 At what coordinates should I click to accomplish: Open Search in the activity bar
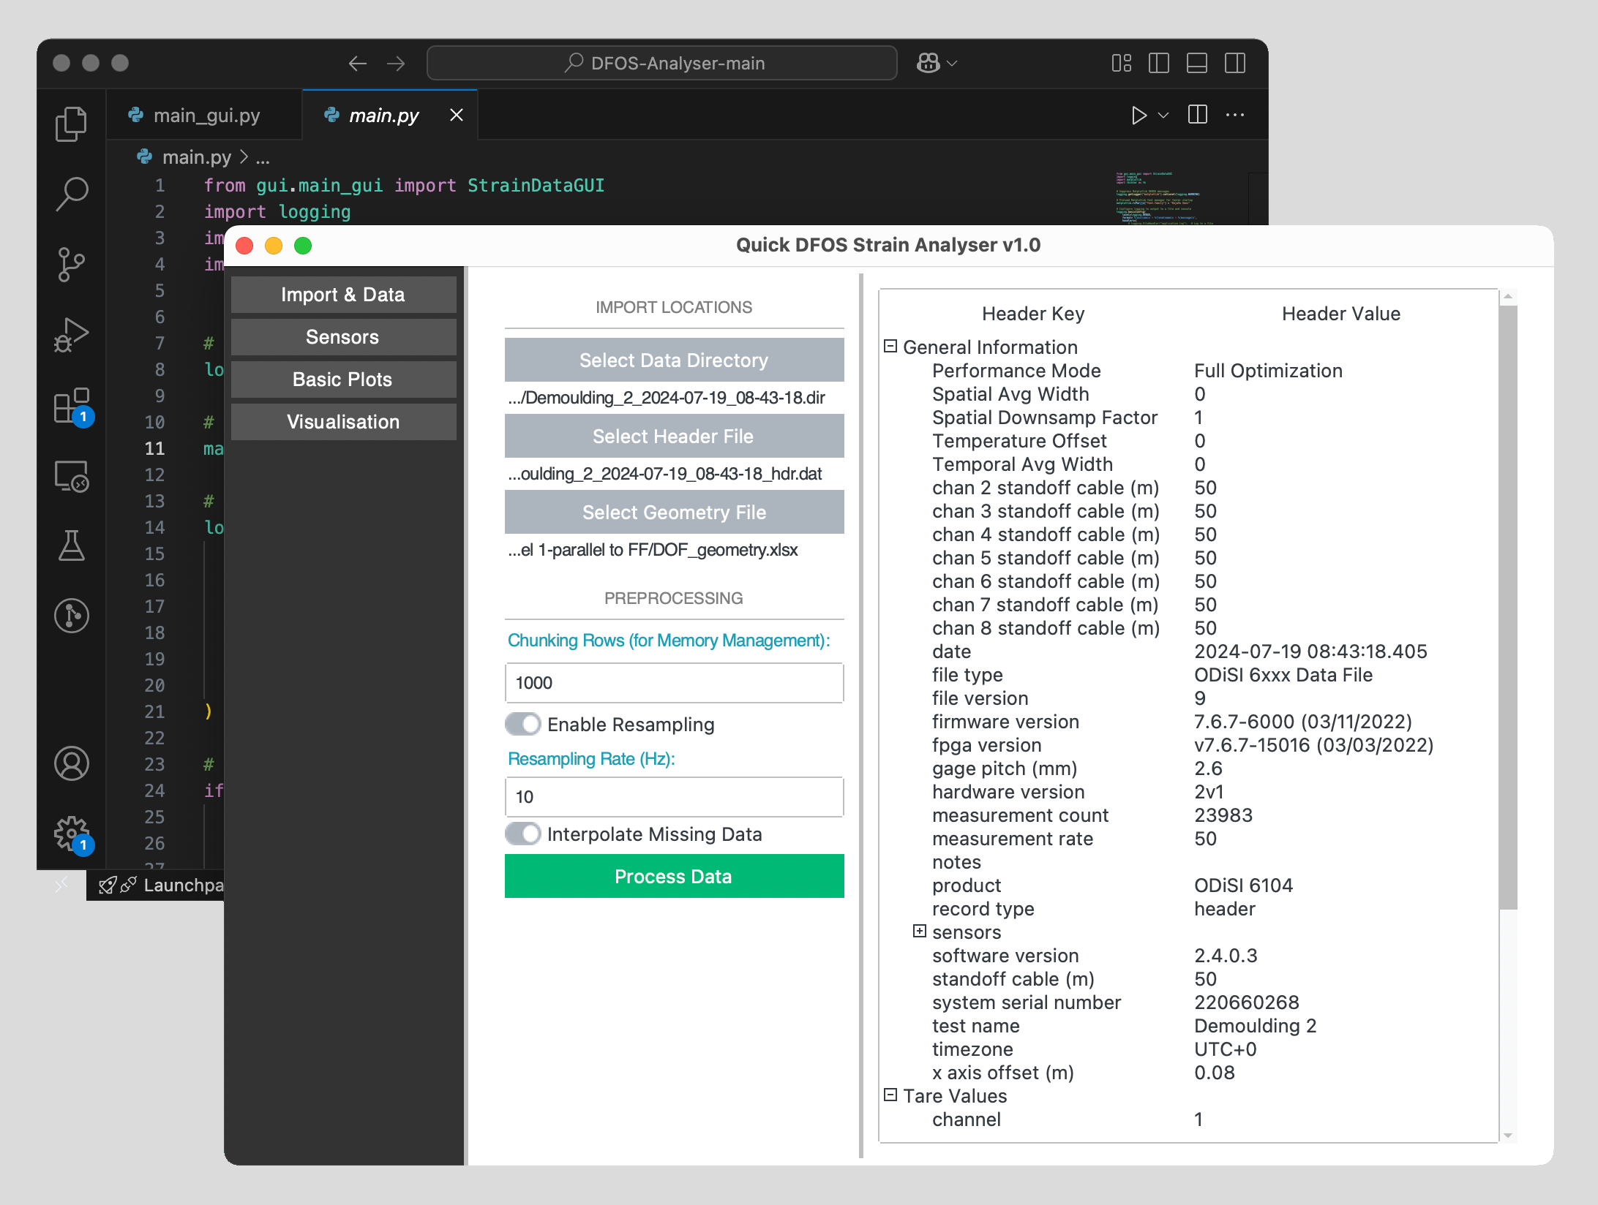pyautogui.click(x=71, y=194)
